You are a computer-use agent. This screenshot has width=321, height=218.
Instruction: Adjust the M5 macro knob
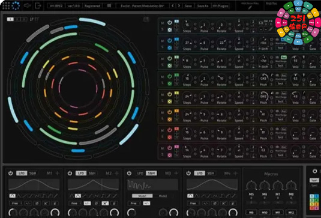(251, 186)
